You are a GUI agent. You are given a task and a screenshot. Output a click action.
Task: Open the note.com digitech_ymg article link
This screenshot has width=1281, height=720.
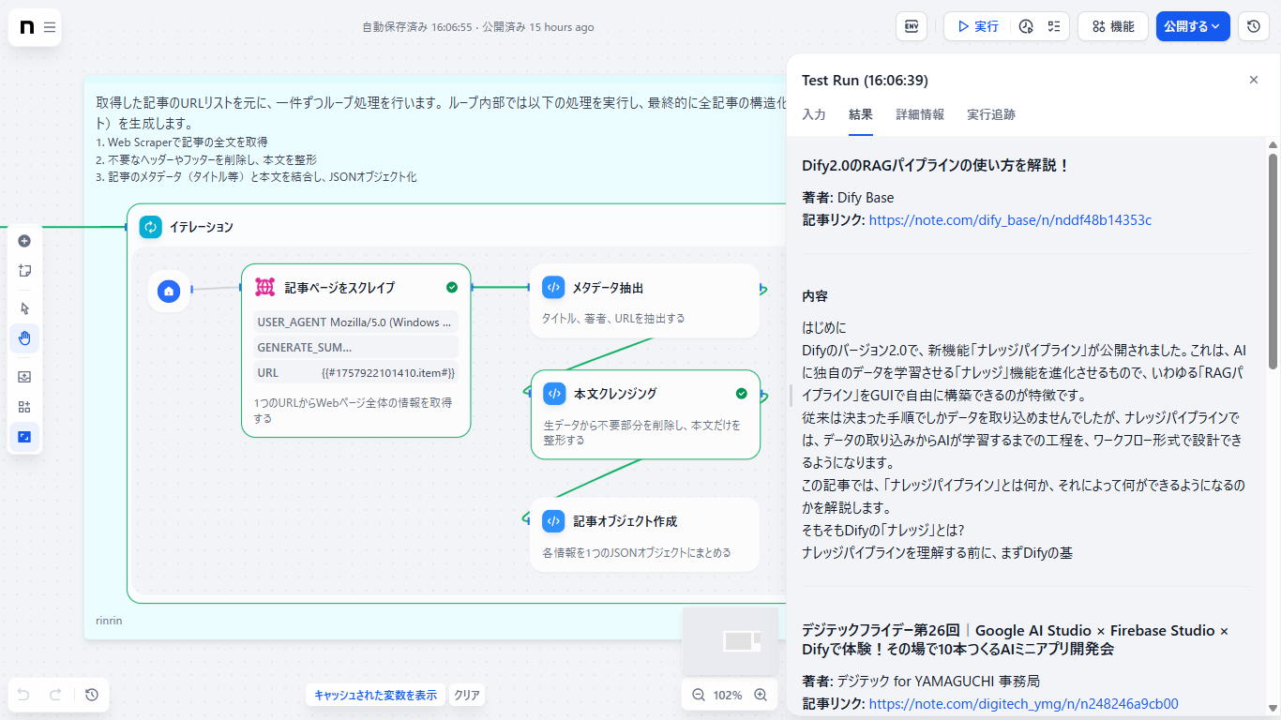coord(1023,704)
